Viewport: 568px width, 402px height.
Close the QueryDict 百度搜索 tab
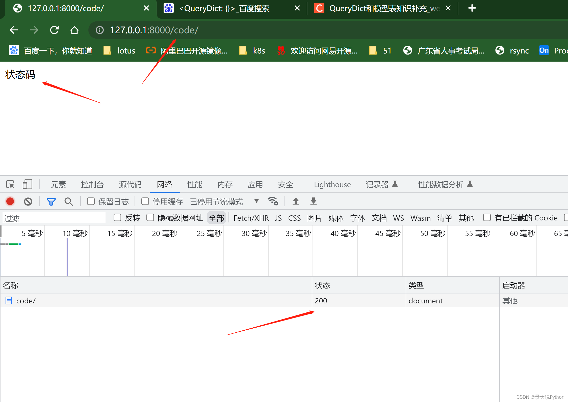click(297, 8)
